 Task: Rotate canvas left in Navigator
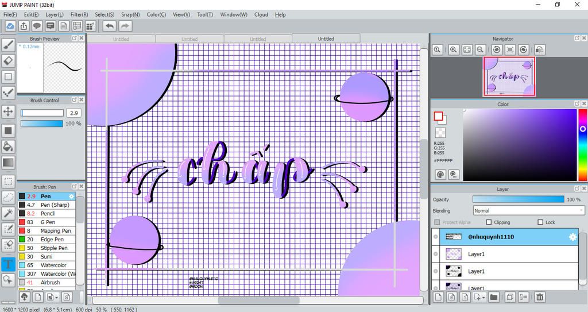click(x=497, y=49)
